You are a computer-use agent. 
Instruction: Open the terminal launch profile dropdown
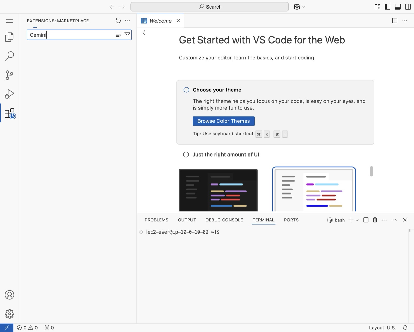[x=357, y=220]
